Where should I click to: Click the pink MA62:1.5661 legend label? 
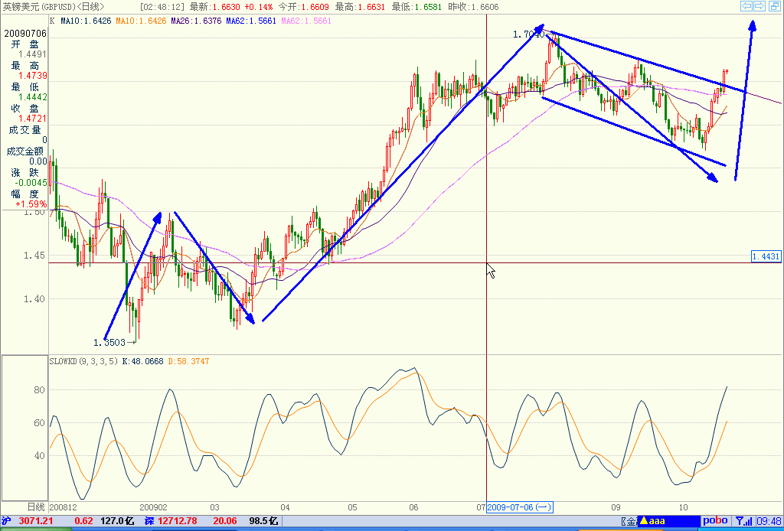point(308,21)
